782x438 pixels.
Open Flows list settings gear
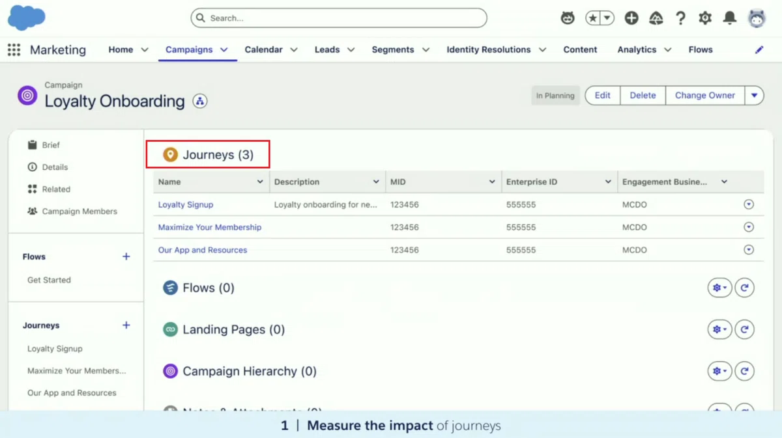pyautogui.click(x=719, y=288)
